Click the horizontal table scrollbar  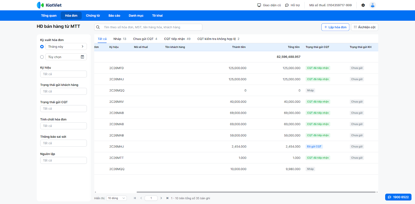256,192
